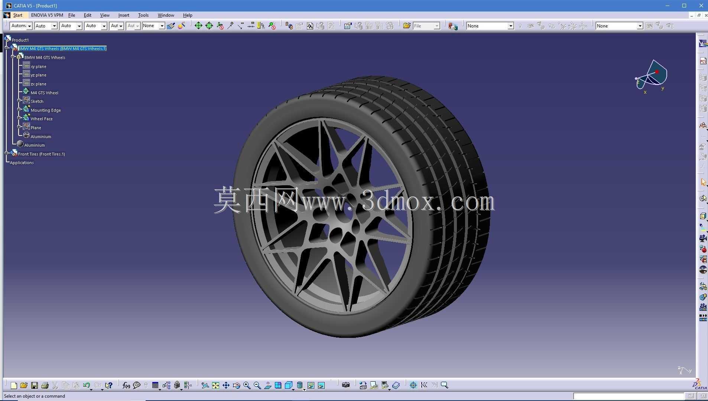Image resolution: width=708 pixels, height=401 pixels.
Task: Select 'Plane' in the specification tree
Action: tap(36, 128)
